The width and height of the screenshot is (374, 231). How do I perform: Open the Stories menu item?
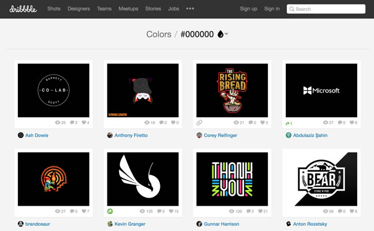tap(153, 9)
